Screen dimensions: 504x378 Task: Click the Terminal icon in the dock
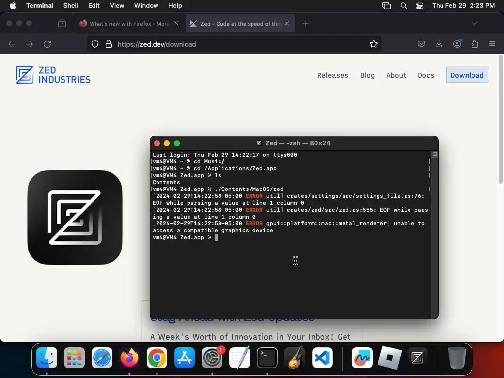tap(267, 358)
